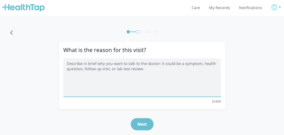The image size is (284, 135).
Task: Click the "What is the reason for this visit?" heading
Action: click(105, 50)
